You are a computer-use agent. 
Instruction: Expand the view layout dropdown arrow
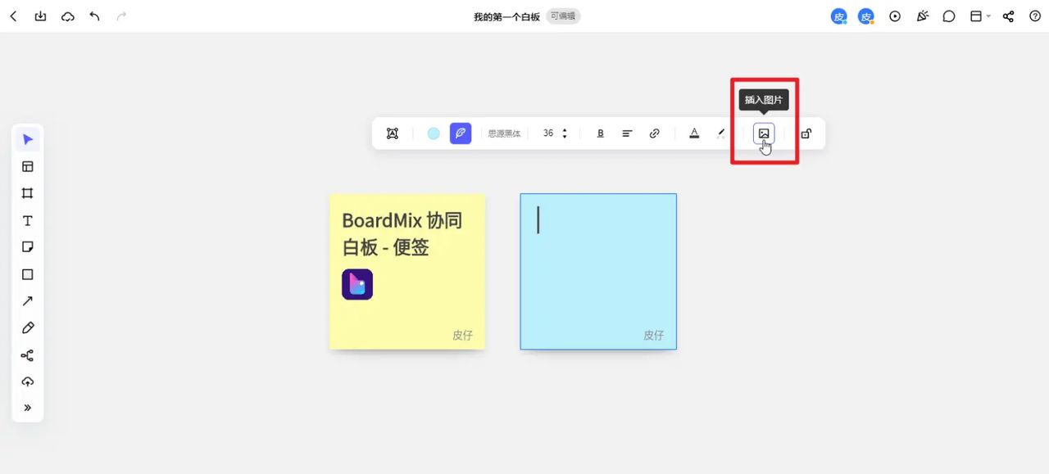click(x=988, y=16)
